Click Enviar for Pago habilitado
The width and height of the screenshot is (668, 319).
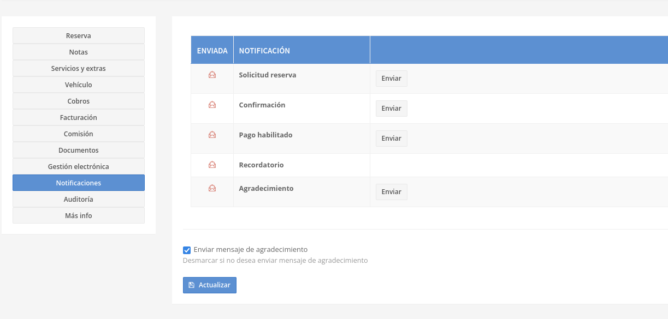[392, 139]
